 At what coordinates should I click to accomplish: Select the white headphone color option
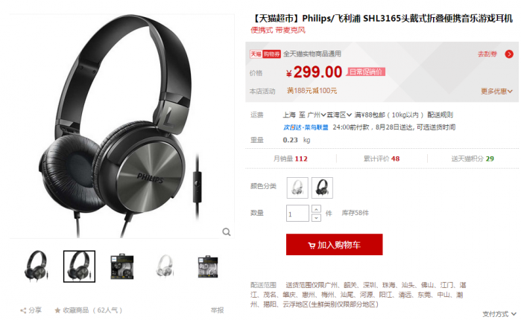(x=297, y=188)
